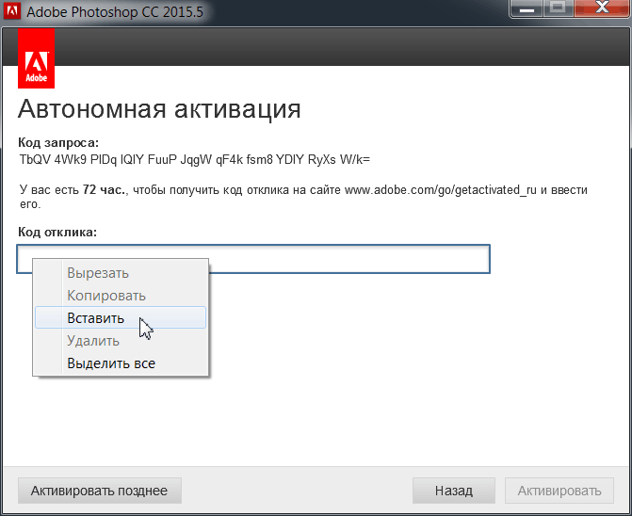Click the www.adobe.com/go/getactivated_ru address text
The height and width of the screenshot is (516, 632).
tap(441, 189)
